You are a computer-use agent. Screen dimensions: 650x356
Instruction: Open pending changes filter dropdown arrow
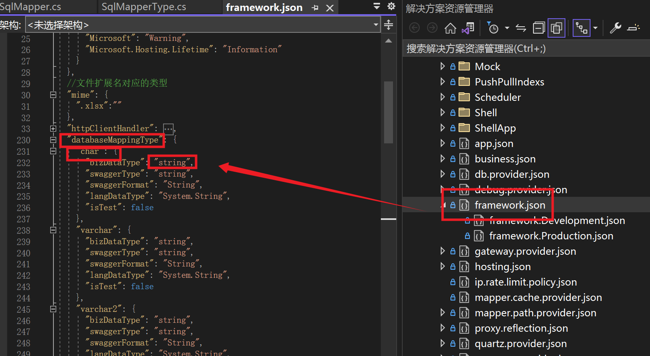click(507, 28)
